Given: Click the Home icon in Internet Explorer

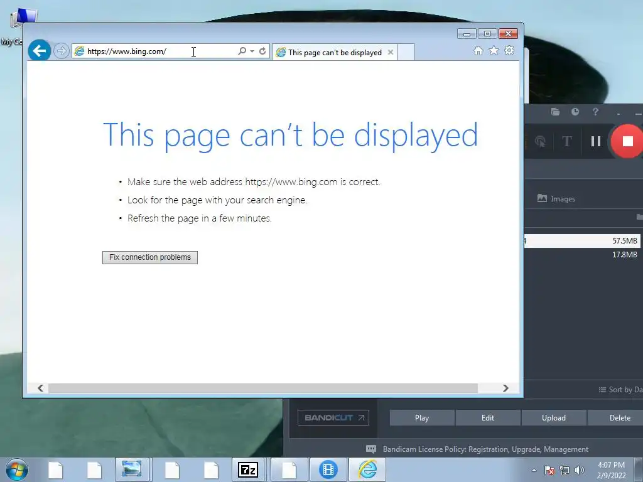Looking at the screenshot, I should click(478, 50).
